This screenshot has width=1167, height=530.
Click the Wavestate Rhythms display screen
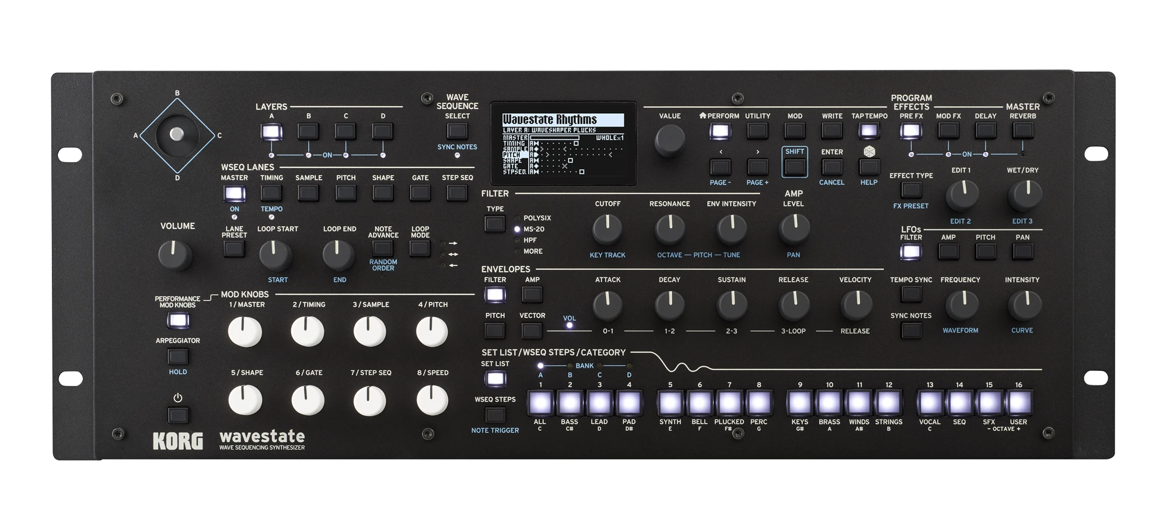(563, 143)
